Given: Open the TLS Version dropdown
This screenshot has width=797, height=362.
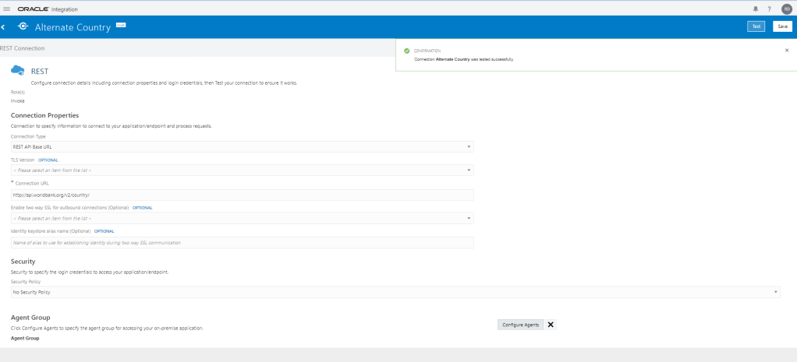Looking at the screenshot, I should click(x=242, y=170).
